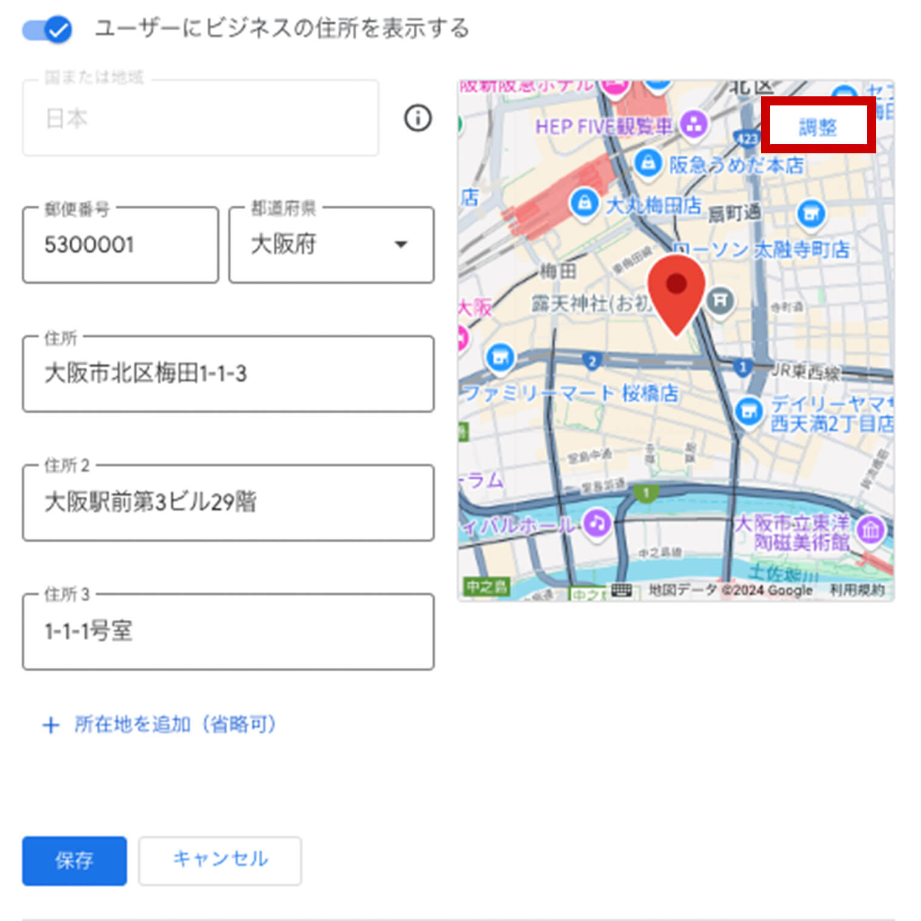Toggle the show business address switch
Screen dimensions: 921x921
click(47, 29)
